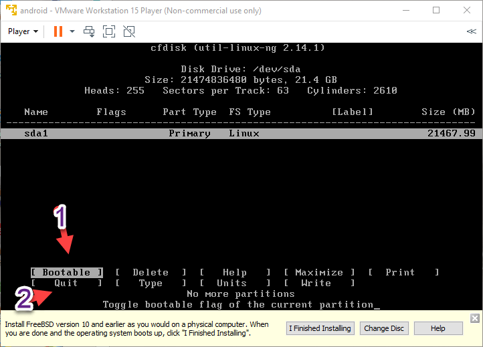Toggle Unity mode icon
The height and width of the screenshot is (347, 483).
tap(129, 31)
